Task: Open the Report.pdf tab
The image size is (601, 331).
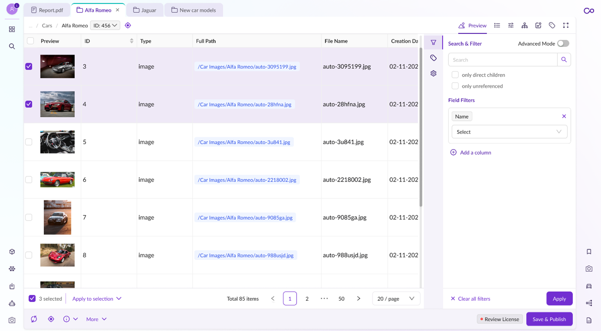Action: tap(47, 10)
